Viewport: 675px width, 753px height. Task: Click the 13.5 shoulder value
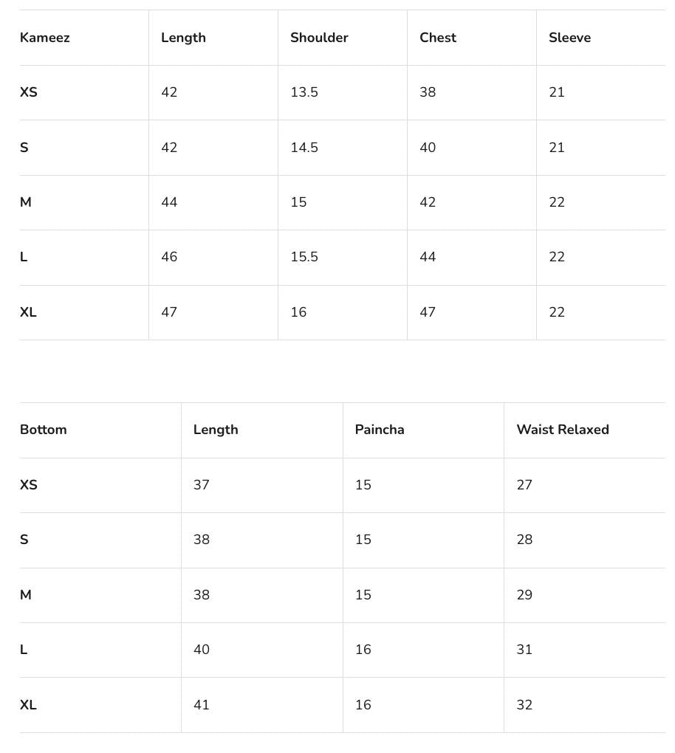(304, 92)
